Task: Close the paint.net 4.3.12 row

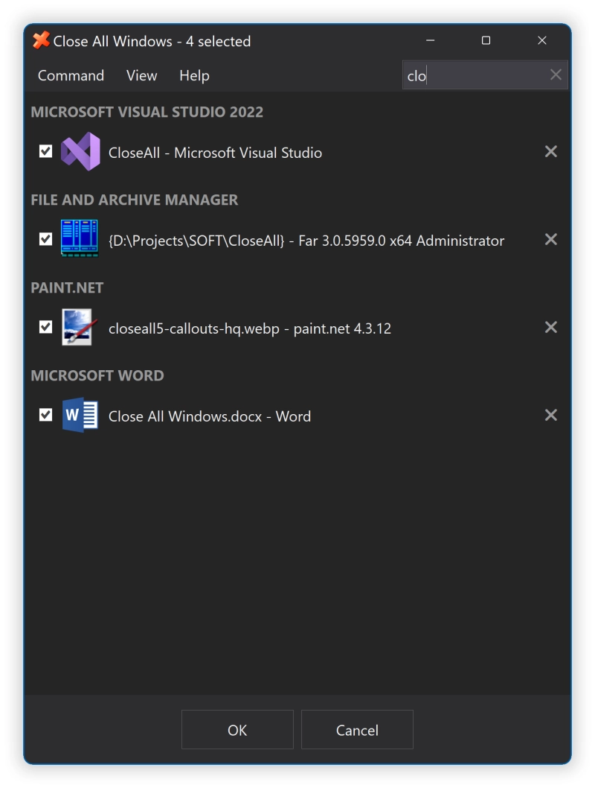Action: click(551, 327)
